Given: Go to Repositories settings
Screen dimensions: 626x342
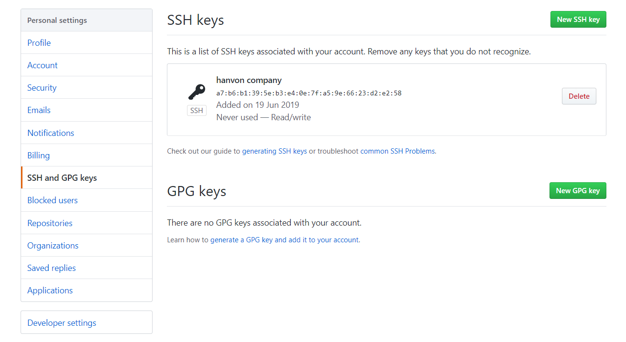Looking at the screenshot, I should (x=50, y=223).
